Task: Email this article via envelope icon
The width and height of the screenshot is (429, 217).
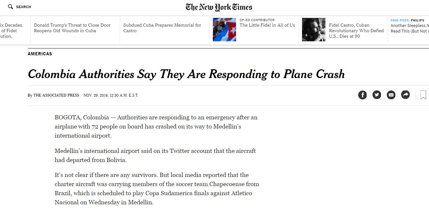Action: tap(391, 95)
